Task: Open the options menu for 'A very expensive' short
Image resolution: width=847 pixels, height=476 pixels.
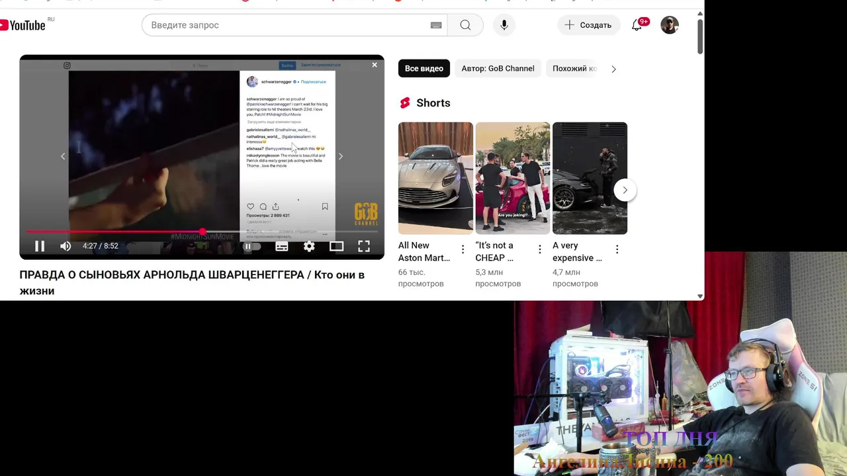Action: 617,249
